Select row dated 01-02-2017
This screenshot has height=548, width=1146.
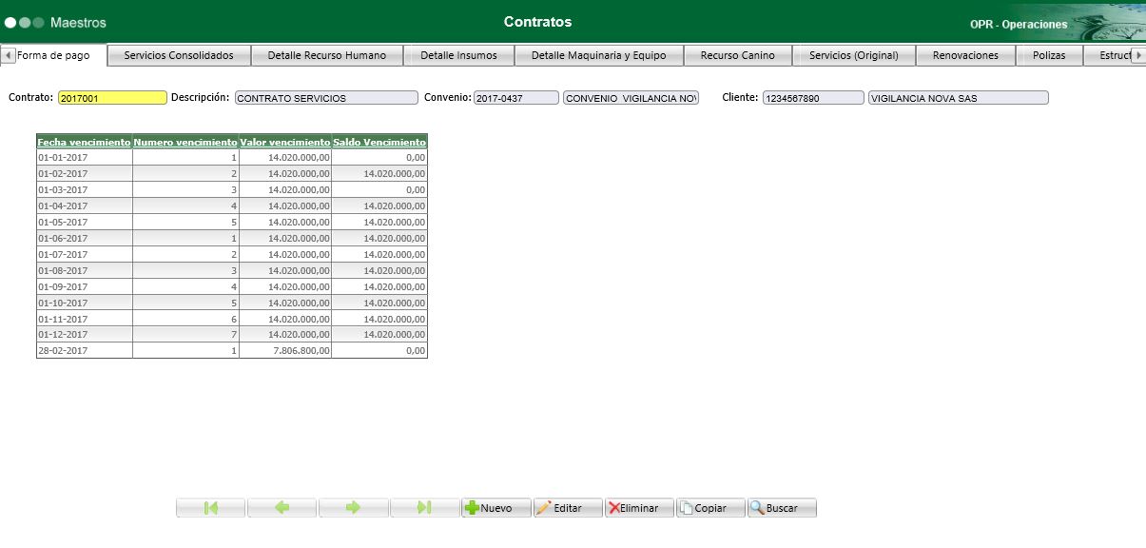pos(232,173)
